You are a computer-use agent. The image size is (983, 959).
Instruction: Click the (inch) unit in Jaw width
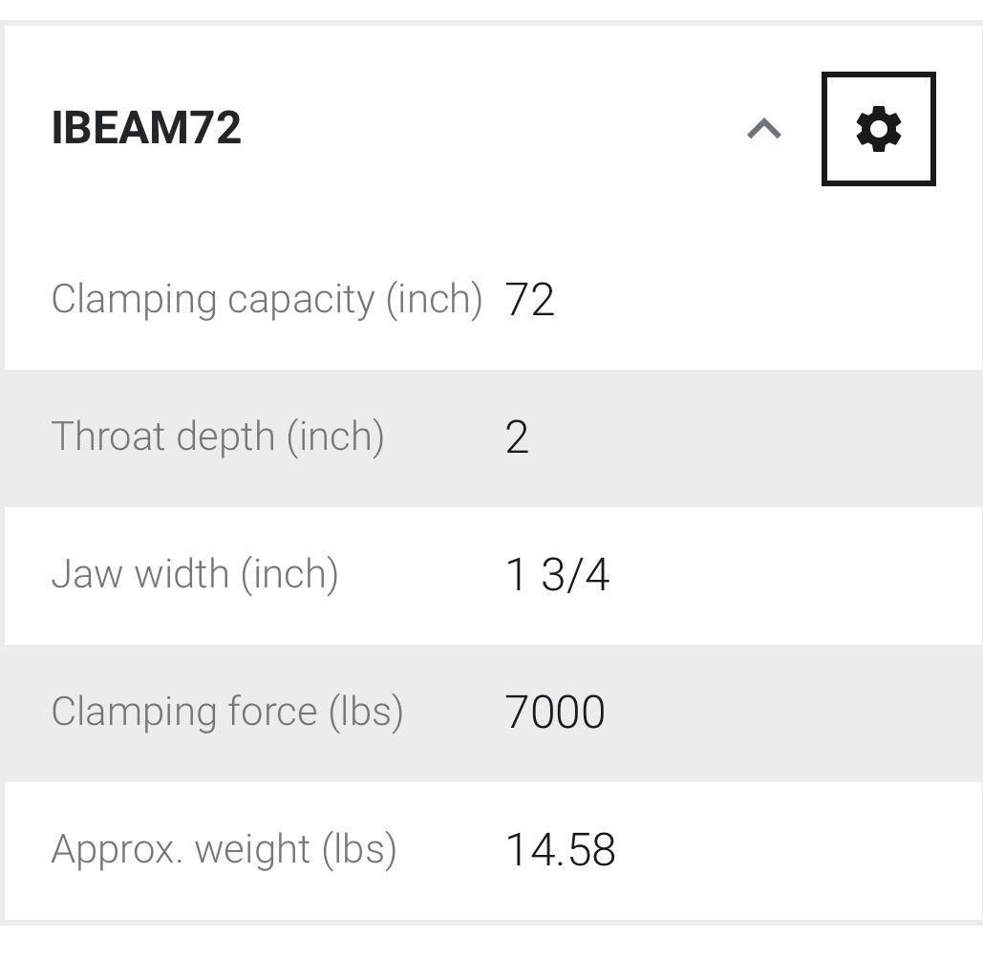pyautogui.click(x=289, y=575)
